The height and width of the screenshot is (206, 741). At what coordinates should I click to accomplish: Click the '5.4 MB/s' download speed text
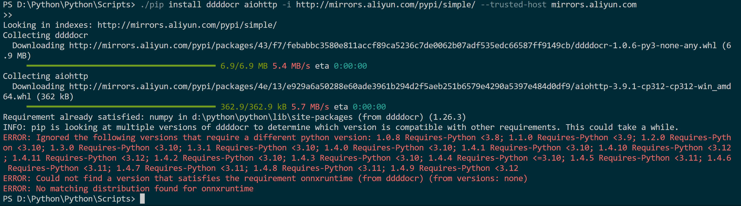click(x=291, y=66)
